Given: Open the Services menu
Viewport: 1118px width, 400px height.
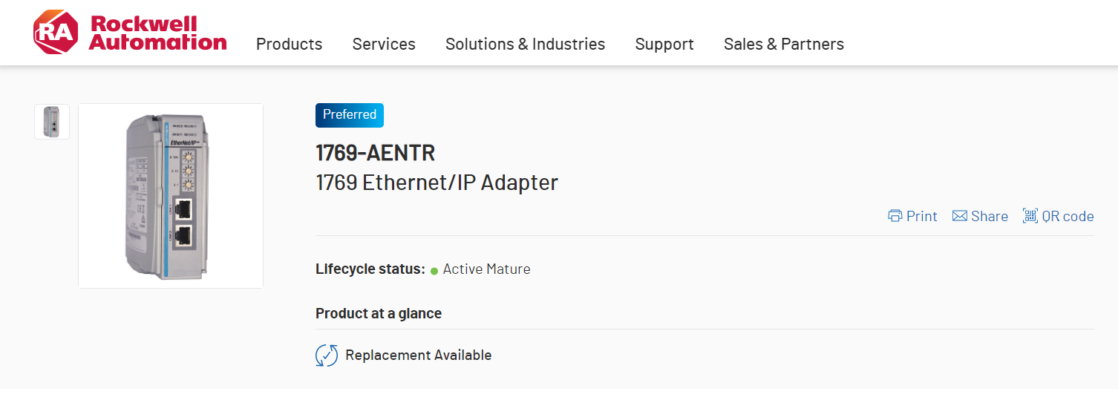Looking at the screenshot, I should pyautogui.click(x=384, y=45).
